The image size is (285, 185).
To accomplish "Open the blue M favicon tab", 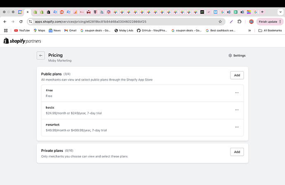I will [x=215, y=12].
